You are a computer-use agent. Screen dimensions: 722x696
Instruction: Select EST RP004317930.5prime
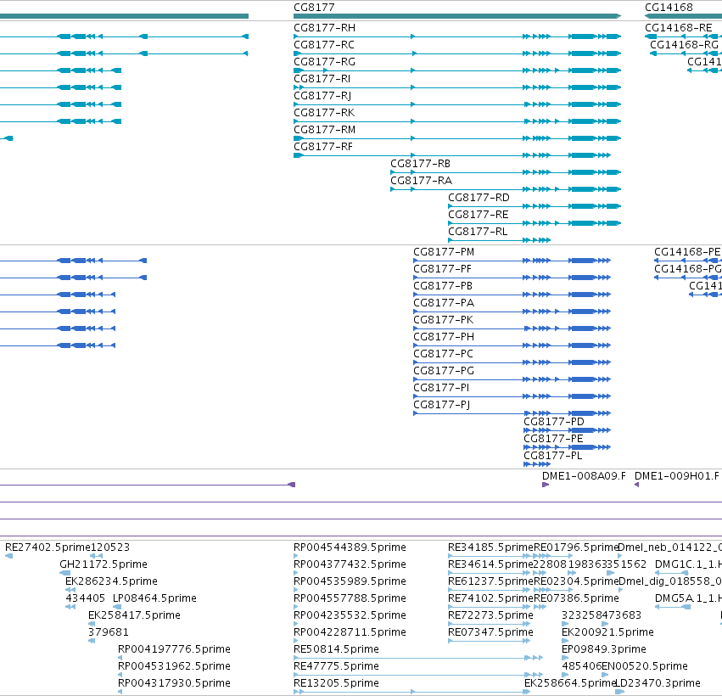click(174, 683)
